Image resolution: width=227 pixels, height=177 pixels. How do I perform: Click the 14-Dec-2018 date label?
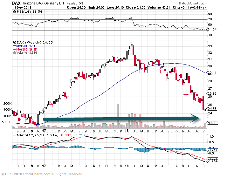point(22,8)
